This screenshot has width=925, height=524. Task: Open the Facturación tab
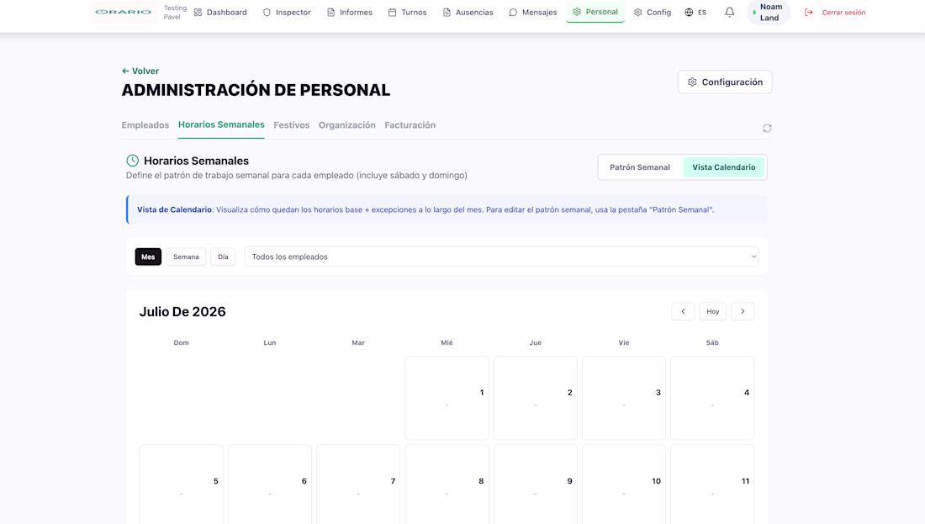(x=410, y=125)
